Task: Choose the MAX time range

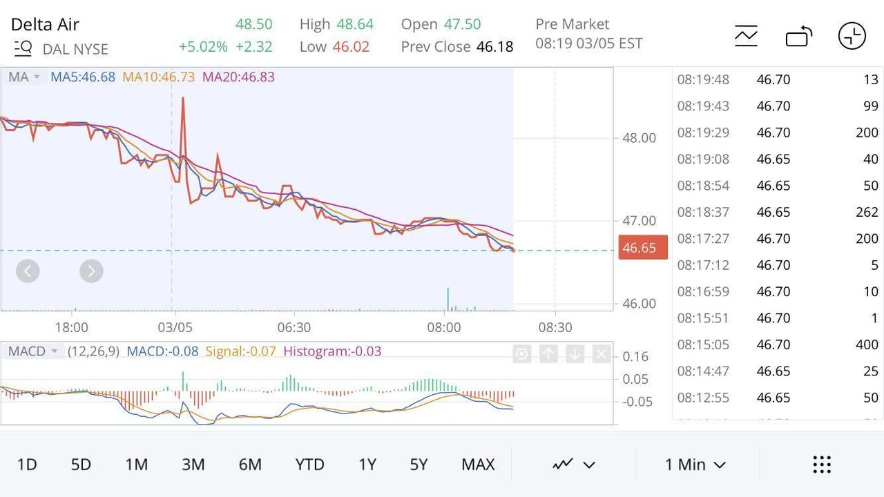Action: [x=478, y=465]
